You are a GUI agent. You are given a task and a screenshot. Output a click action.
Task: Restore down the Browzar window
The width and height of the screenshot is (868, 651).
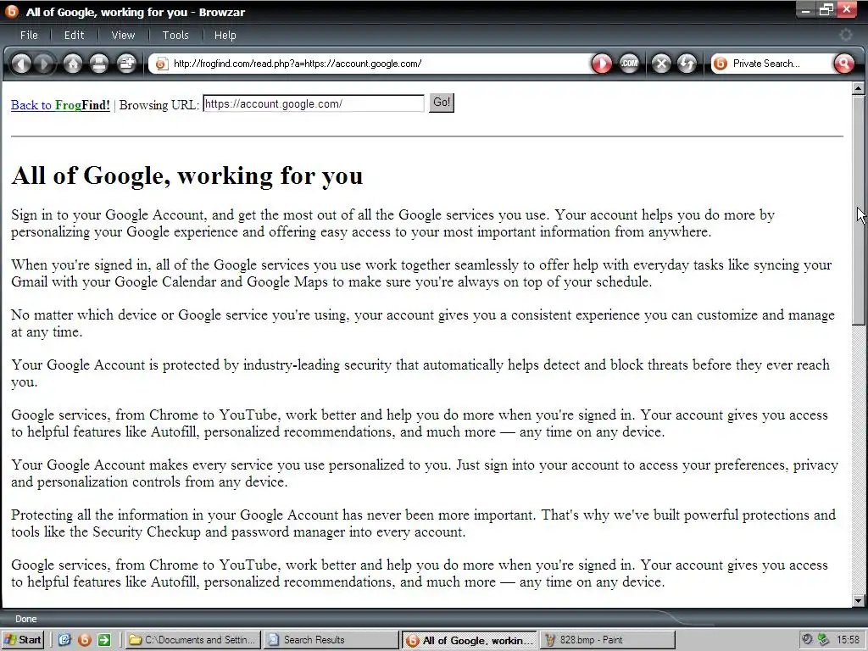point(826,9)
